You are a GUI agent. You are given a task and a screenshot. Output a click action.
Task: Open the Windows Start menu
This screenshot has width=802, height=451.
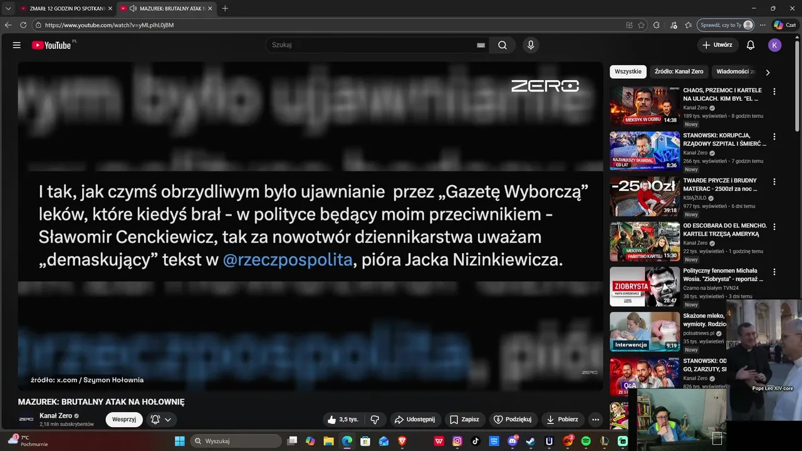pyautogui.click(x=180, y=441)
